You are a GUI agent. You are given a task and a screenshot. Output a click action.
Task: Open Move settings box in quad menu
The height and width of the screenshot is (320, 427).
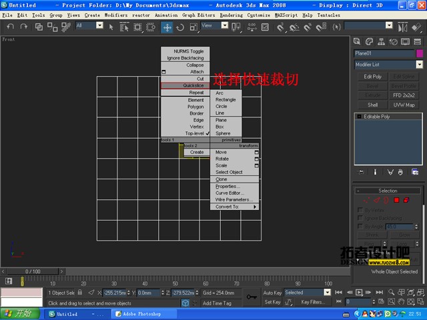(x=256, y=153)
